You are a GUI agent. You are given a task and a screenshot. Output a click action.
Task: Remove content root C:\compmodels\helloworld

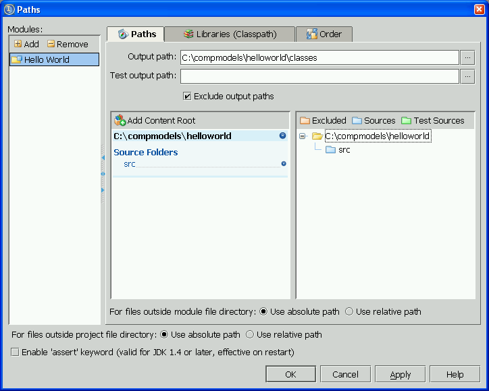tap(282, 136)
